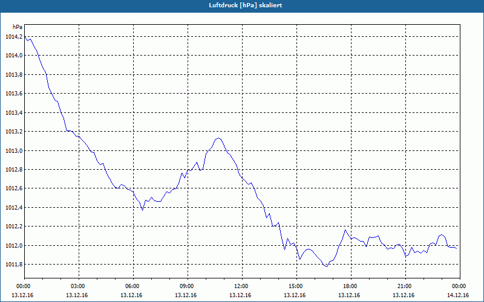484x302 pixels.
Task: Click the '1012,2' axis value
Action: click(14, 226)
